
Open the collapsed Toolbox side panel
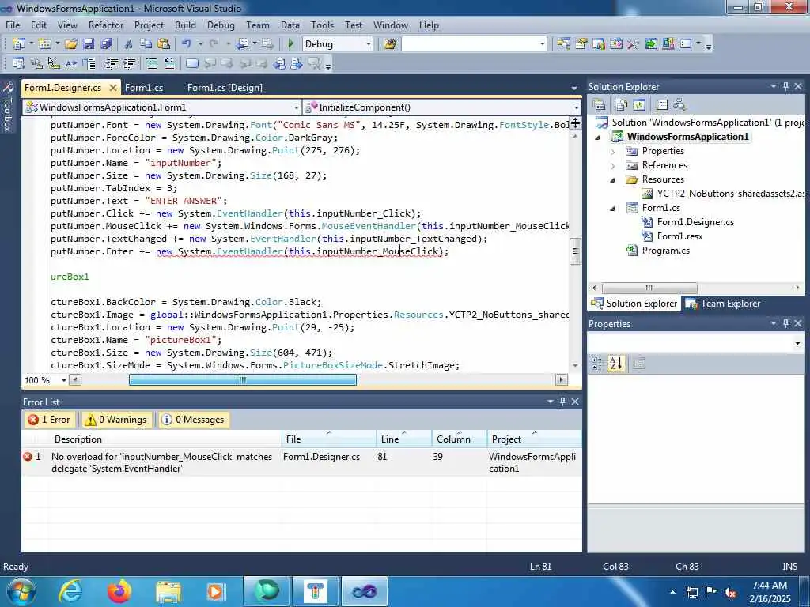point(8,107)
